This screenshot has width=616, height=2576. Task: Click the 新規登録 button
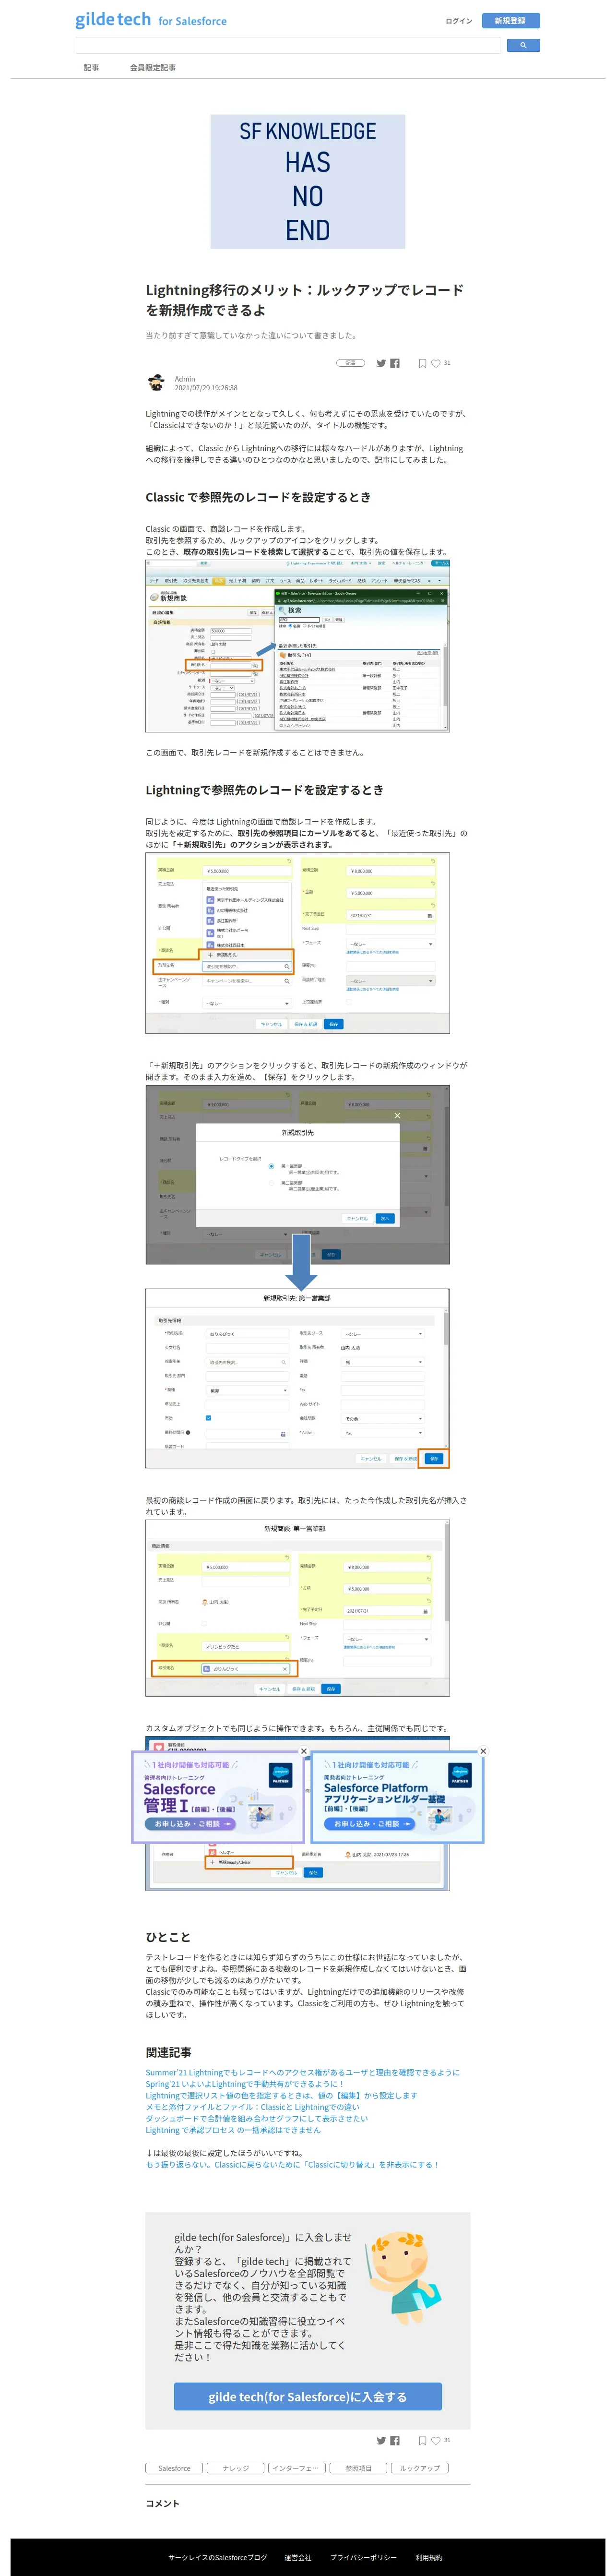tap(510, 20)
